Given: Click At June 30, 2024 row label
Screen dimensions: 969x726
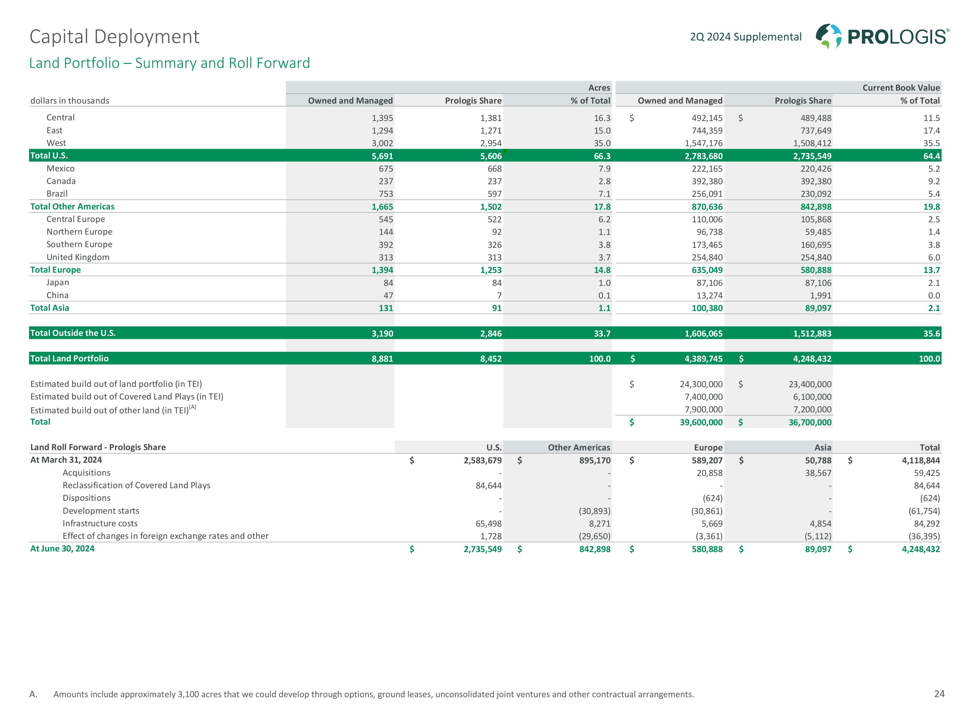Looking at the screenshot, I should pos(62,549).
